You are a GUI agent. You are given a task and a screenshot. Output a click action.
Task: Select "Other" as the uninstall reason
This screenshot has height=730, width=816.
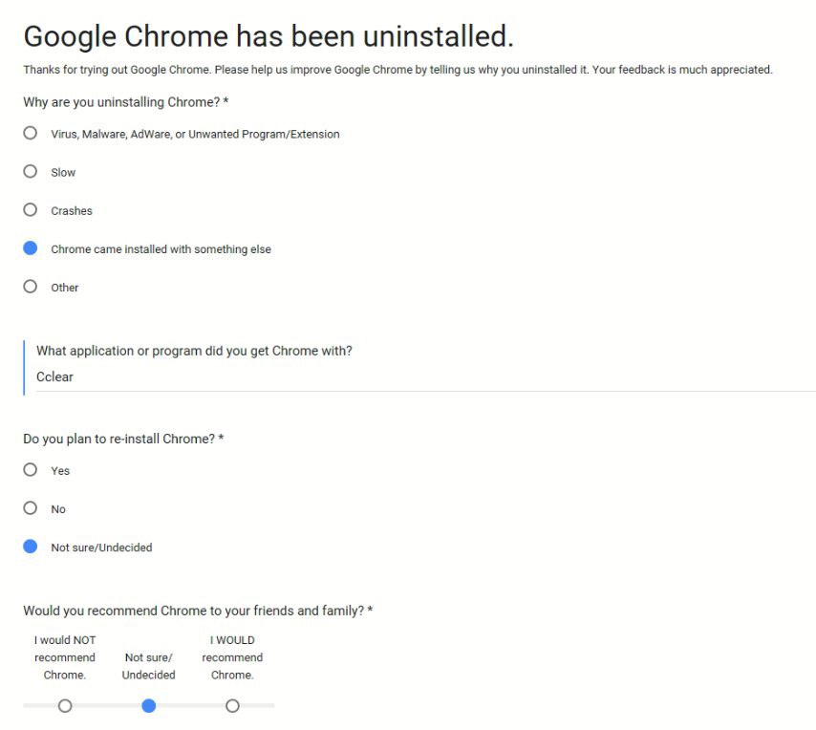(31, 287)
